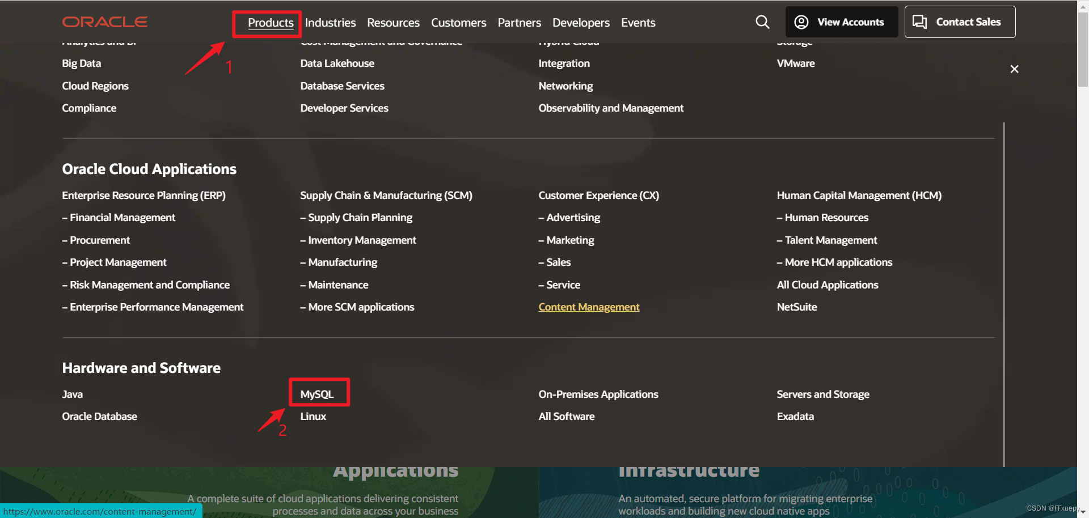The height and width of the screenshot is (518, 1089).
Task: Select NetSuite
Action: (x=797, y=307)
